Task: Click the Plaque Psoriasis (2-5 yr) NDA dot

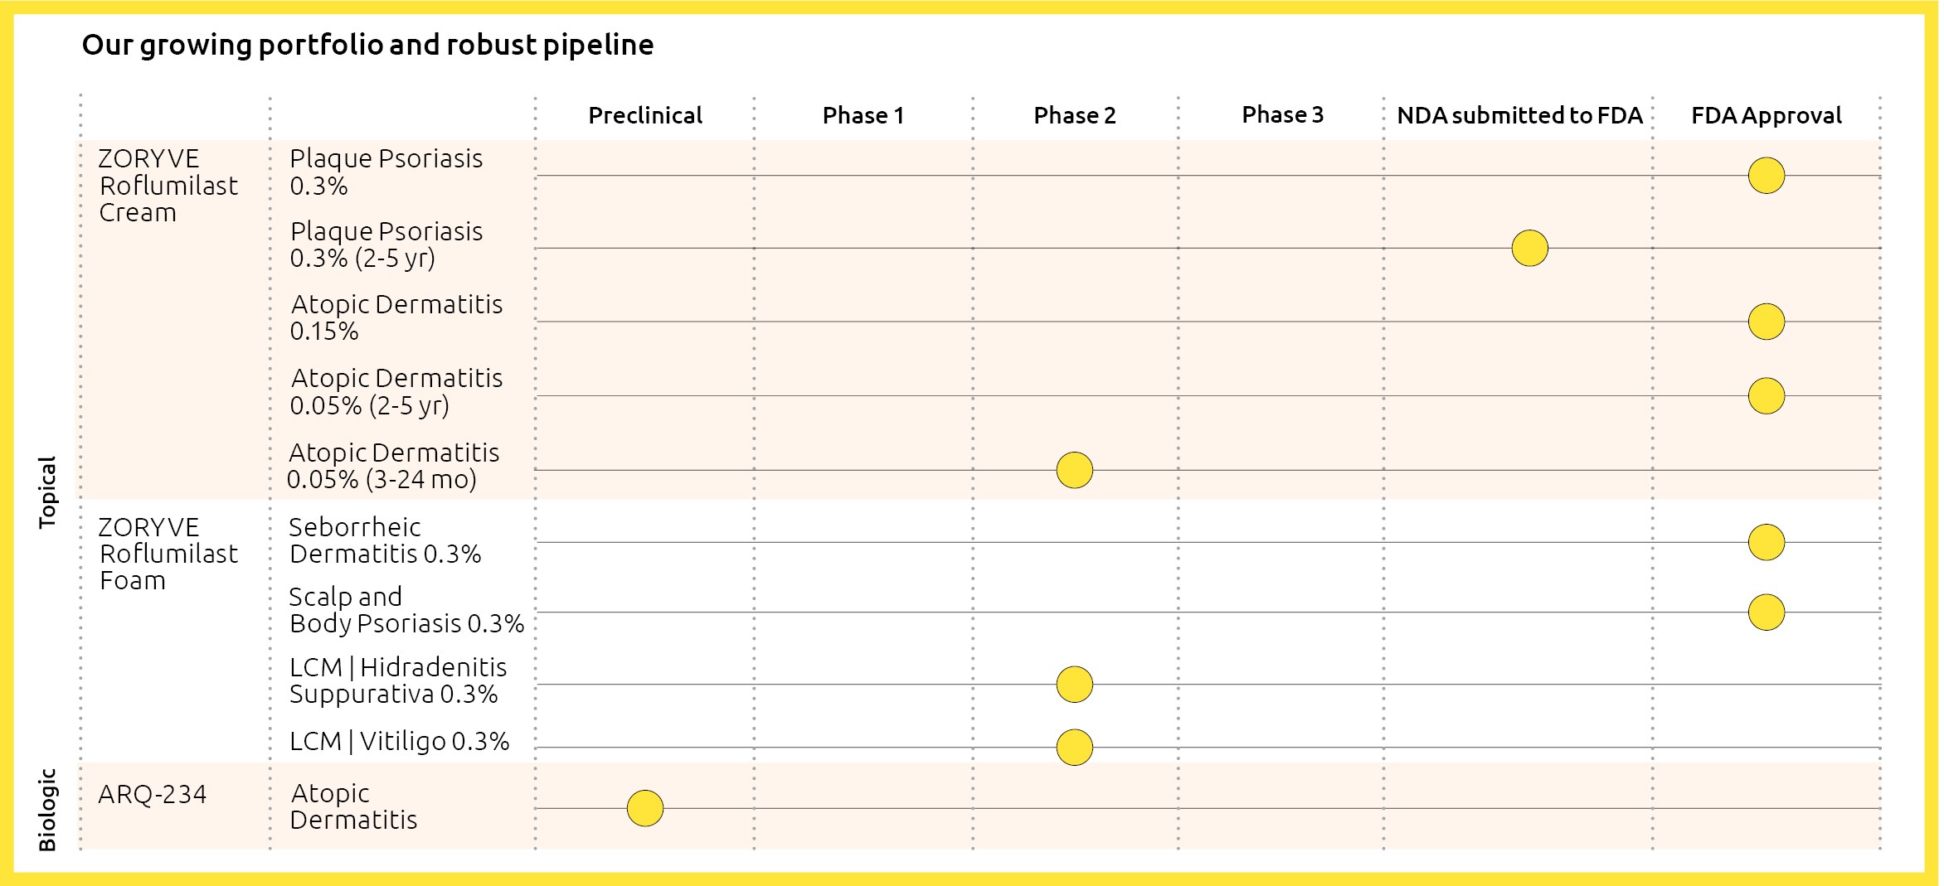Action: (1529, 248)
